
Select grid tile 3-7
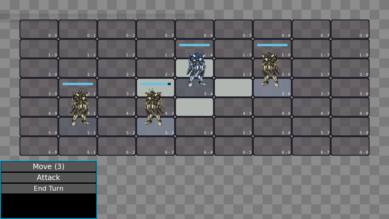click(311, 88)
